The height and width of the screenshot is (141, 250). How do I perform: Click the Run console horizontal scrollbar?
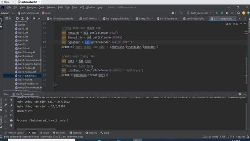pos(36,129)
